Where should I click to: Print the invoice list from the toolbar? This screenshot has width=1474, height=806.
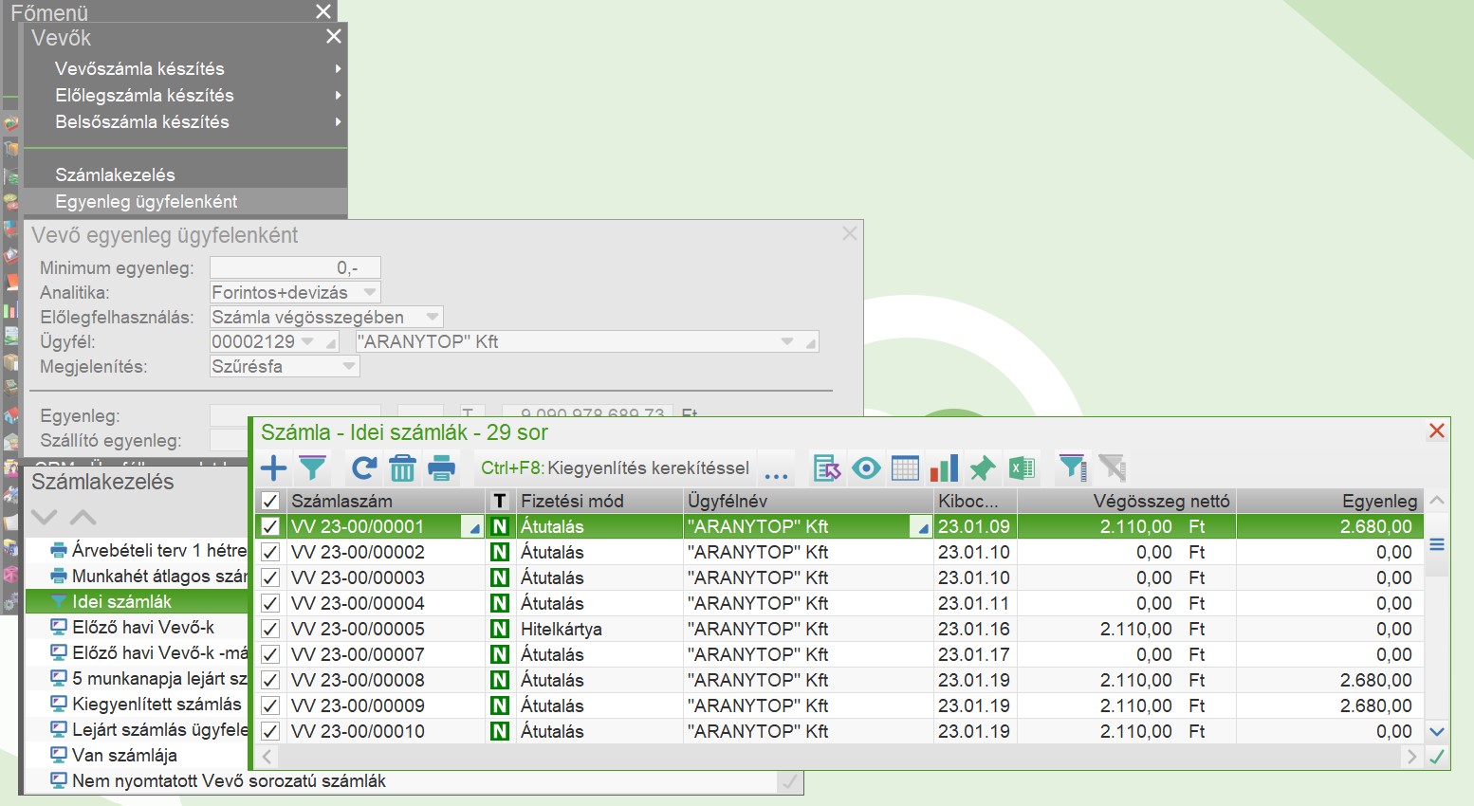441,467
